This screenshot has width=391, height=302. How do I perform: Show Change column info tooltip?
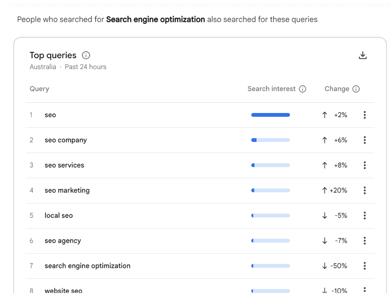356,89
